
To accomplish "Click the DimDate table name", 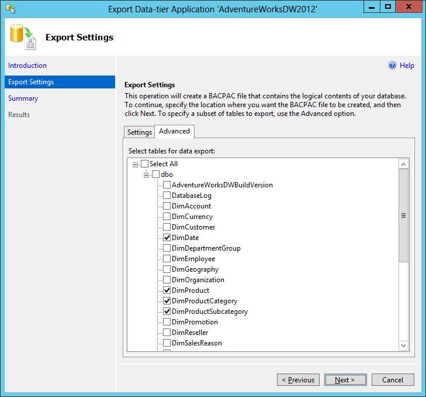I will [x=185, y=238].
